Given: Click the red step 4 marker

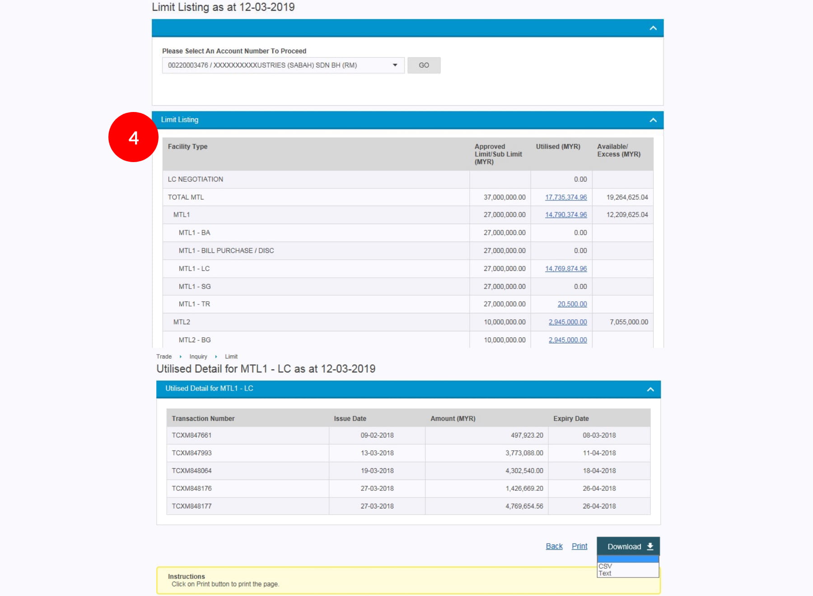Looking at the screenshot, I should click(133, 137).
